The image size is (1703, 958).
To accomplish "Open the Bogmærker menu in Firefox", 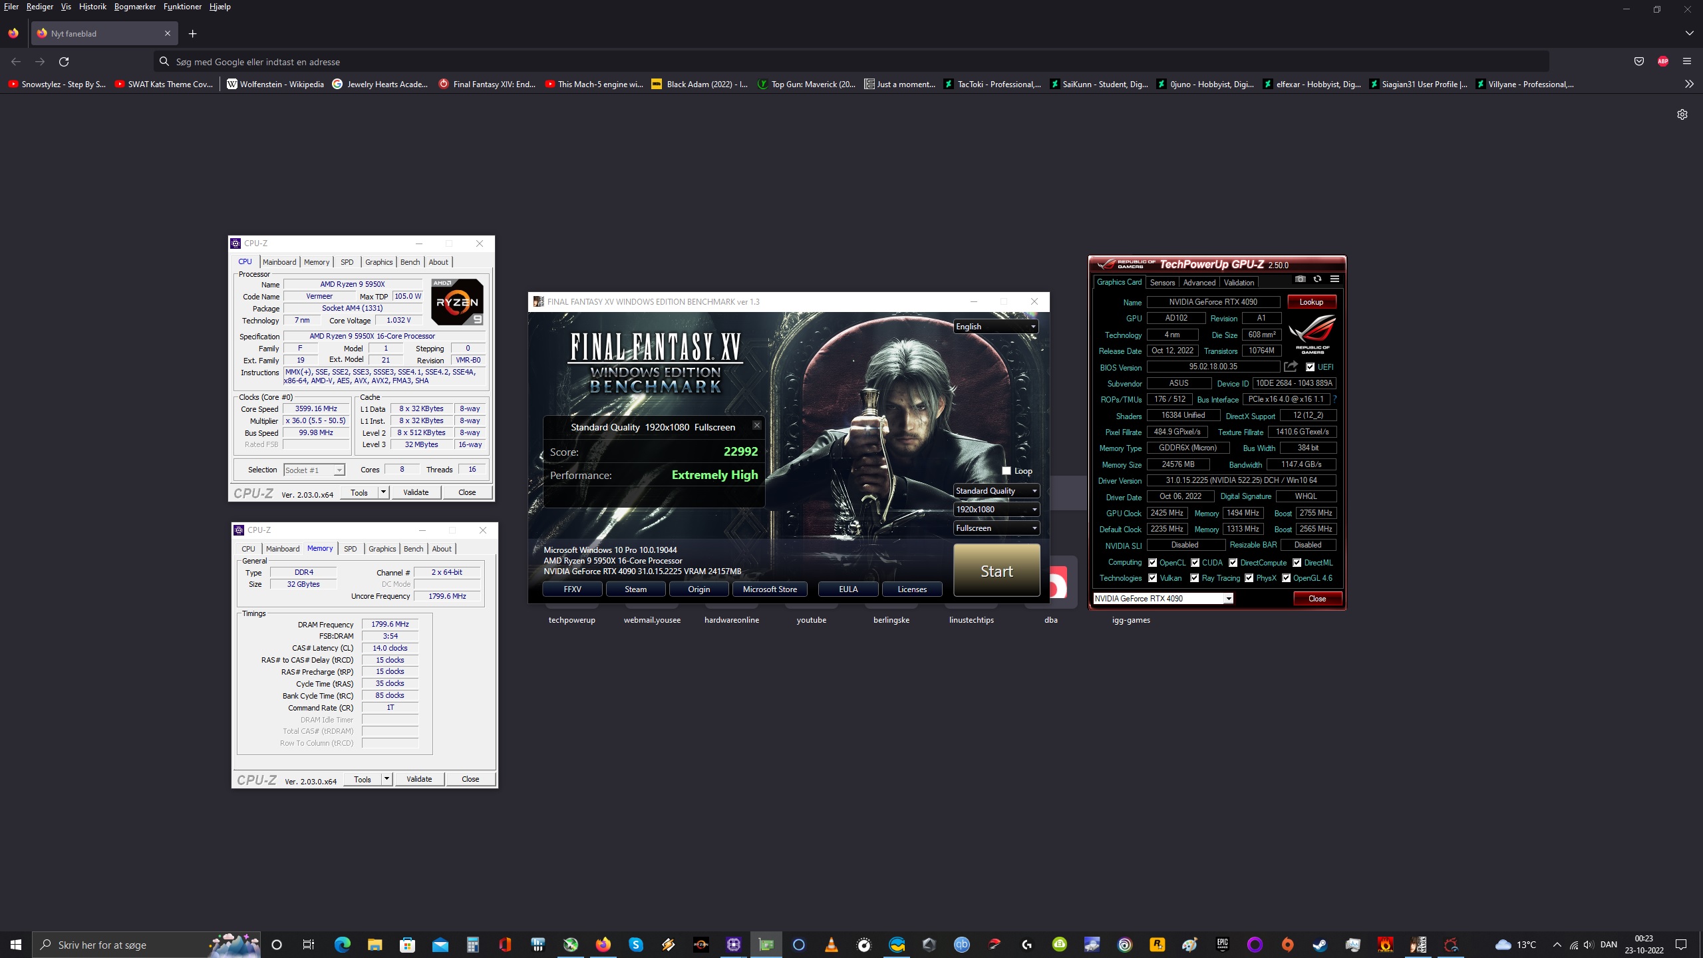I will (x=134, y=7).
